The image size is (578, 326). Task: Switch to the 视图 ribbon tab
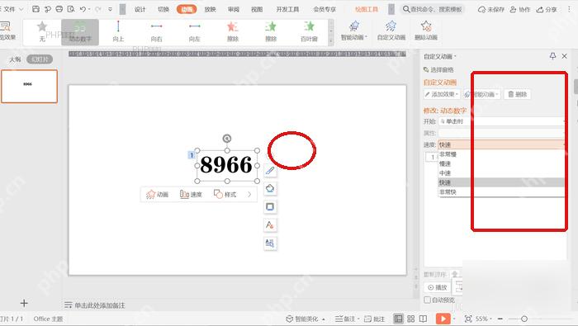tap(257, 10)
